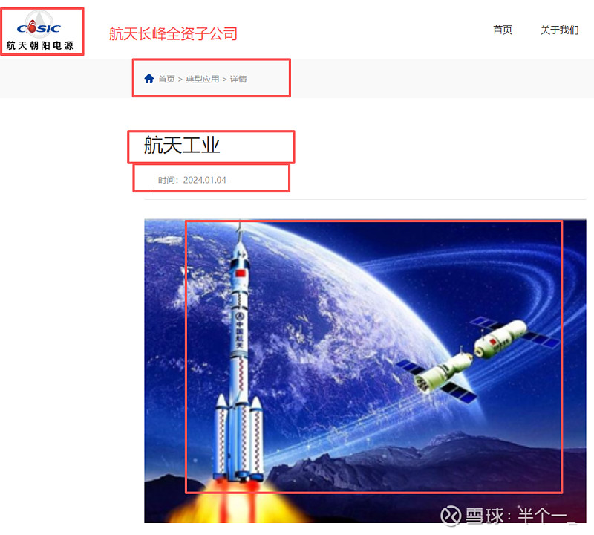Image resolution: width=594 pixels, height=535 pixels.
Task: Open the 关于我们 navigation item
Action: 560,30
